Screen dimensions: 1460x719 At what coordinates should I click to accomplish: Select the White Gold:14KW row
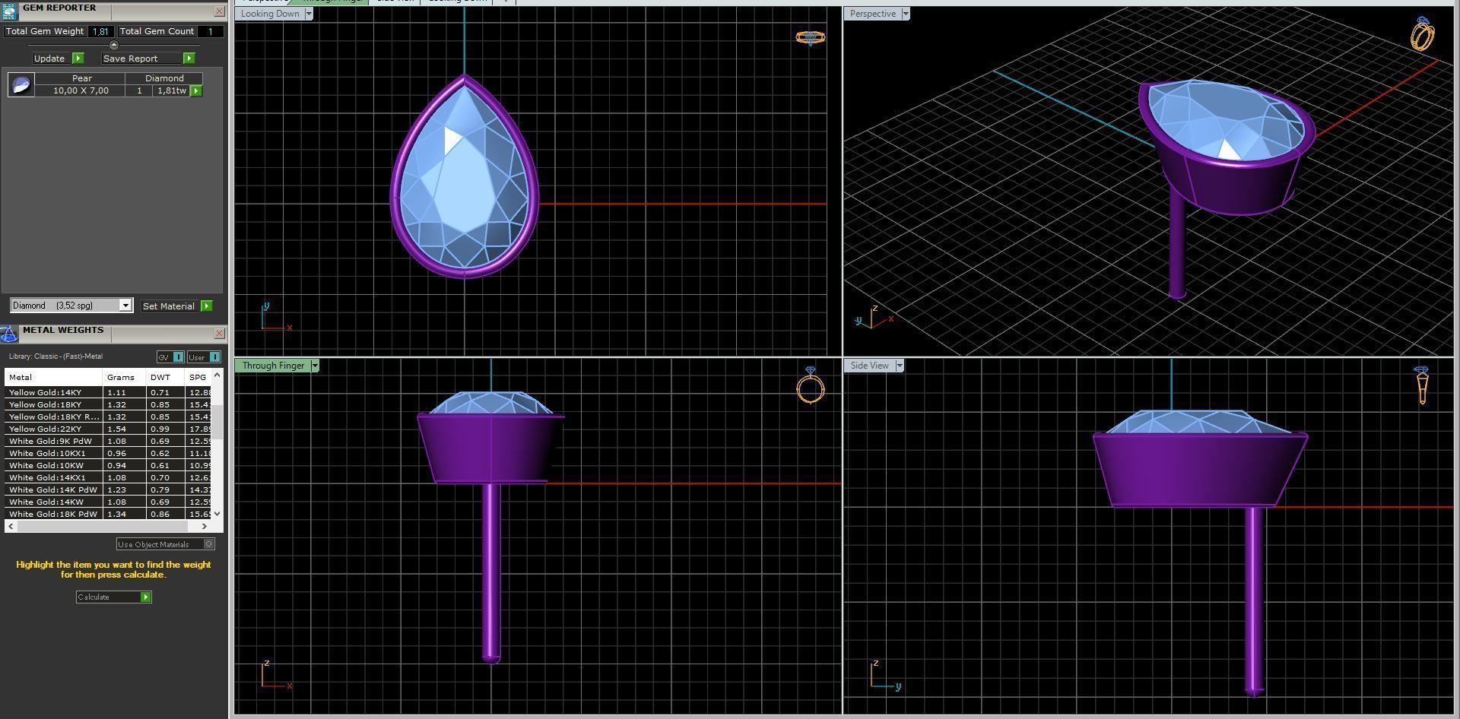[108, 502]
